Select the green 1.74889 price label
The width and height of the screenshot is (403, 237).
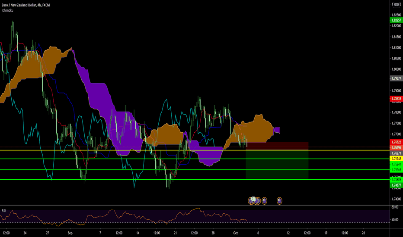[396, 180]
